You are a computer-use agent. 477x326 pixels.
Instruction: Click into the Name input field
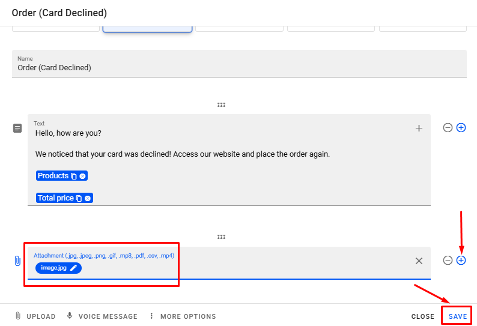tap(239, 68)
